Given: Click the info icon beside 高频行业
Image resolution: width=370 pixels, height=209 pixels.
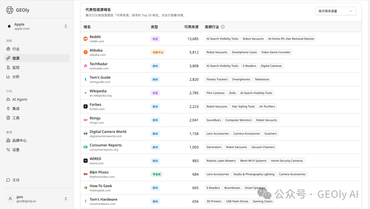Looking at the screenshot, I should click(x=223, y=27).
